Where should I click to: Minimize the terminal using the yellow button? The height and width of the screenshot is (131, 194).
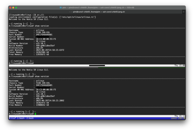click(13, 8)
